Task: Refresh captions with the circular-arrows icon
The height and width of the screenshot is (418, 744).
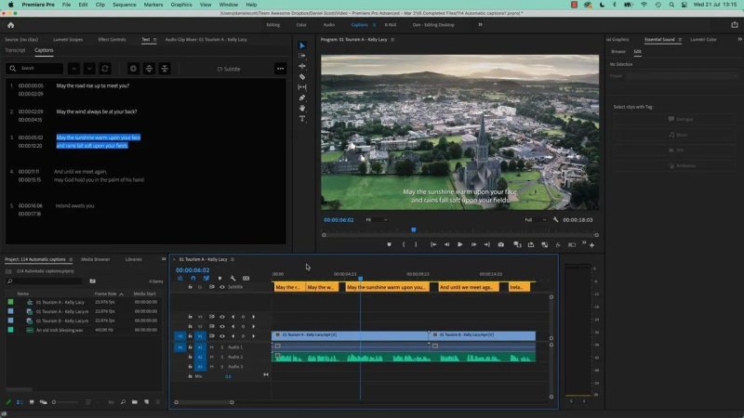Action: [x=105, y=69]
